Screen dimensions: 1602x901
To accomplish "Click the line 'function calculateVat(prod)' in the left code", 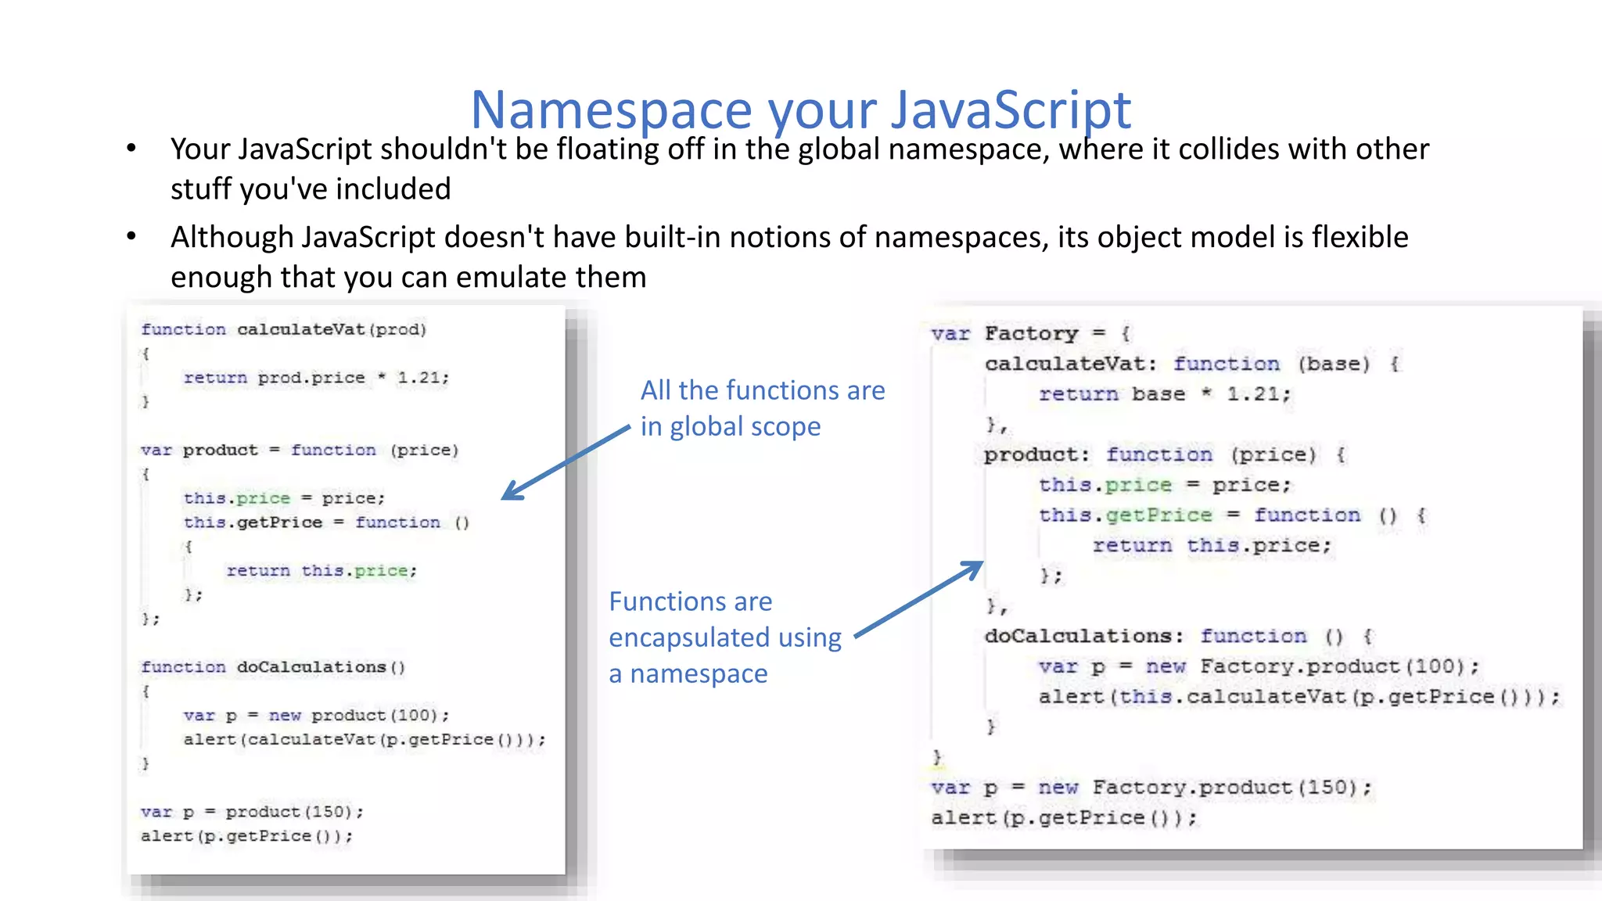I will [284, 329].
